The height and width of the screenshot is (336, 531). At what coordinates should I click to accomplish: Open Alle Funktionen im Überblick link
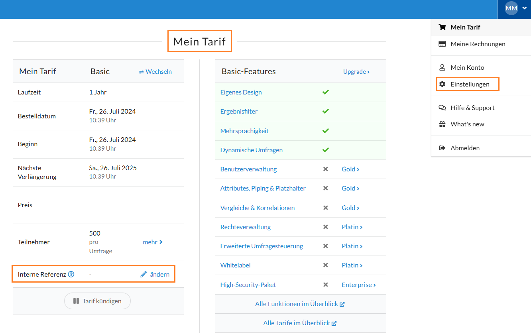pyautogui.click(x=300, y=304)
